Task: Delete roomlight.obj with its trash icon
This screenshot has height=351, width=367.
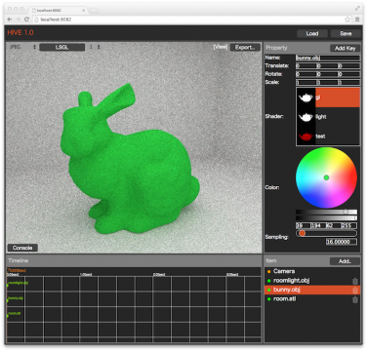Action: pyautogui.click(x=355, y=281)
